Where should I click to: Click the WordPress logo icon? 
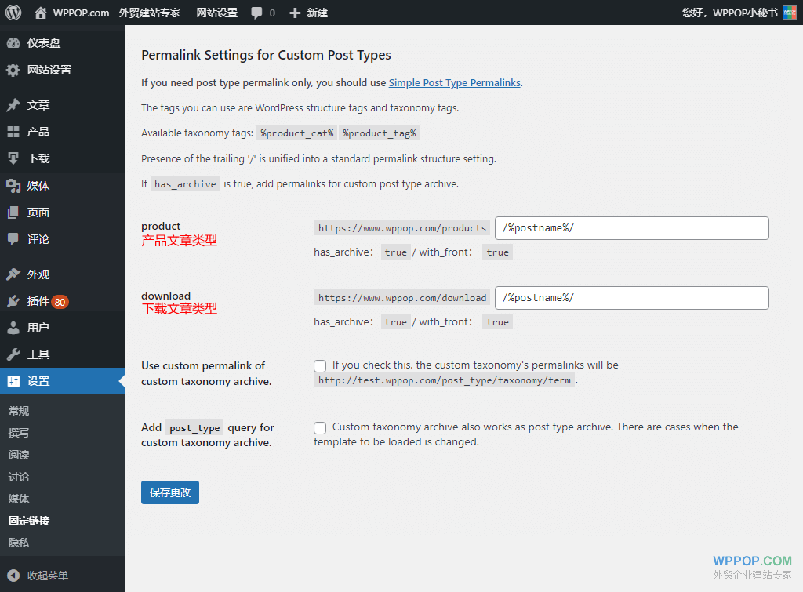[13, 13]
